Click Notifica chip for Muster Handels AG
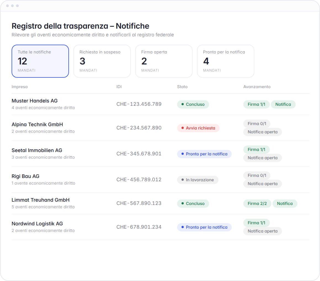 pyautogui.click(x=283, y=104)
